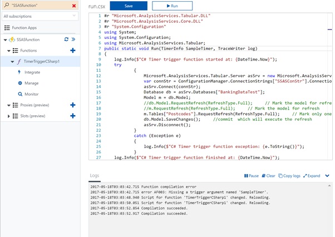Collapse the Proxies (preview) node

[x=9, y=105]
